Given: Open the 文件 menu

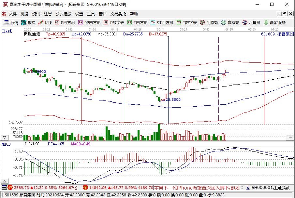Looking at the screenshot, I should [x=13, y=14].
